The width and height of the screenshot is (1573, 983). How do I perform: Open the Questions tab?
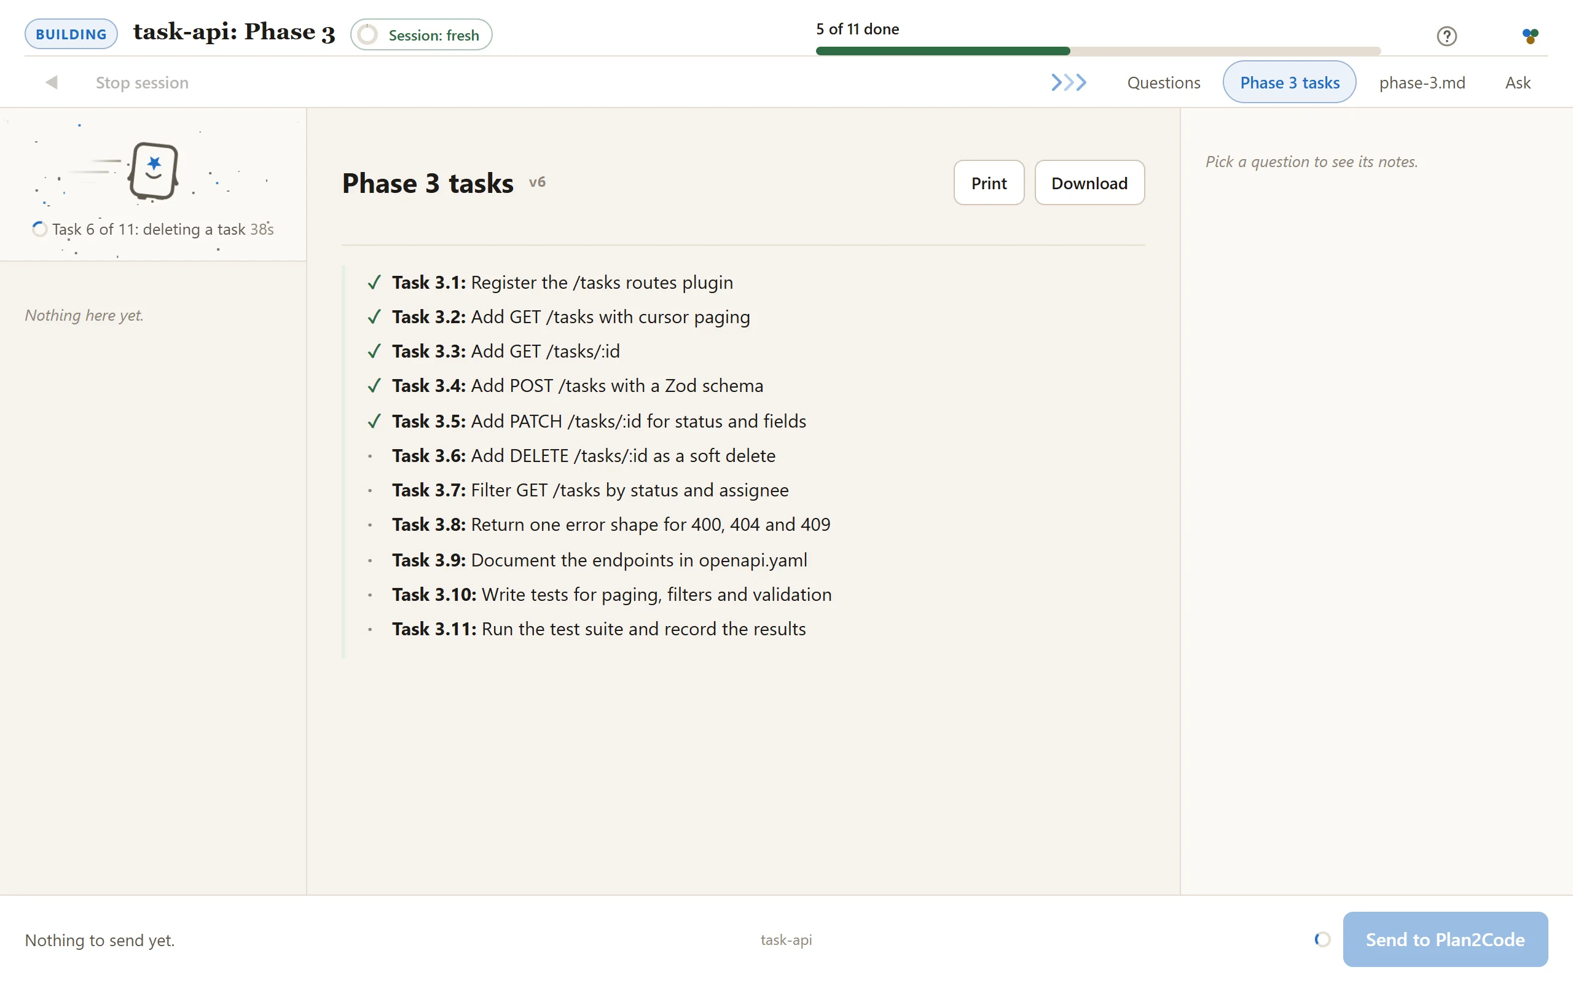1164,82
